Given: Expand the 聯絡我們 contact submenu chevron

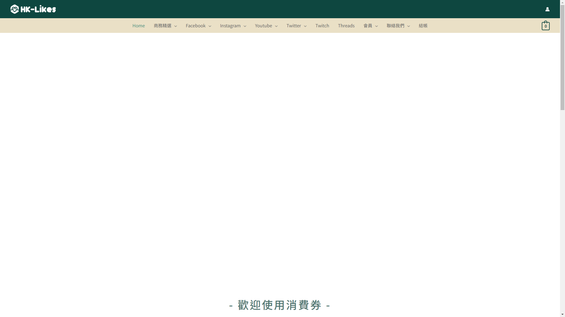Looking at the screenshot, I should (x=408, y=26).
